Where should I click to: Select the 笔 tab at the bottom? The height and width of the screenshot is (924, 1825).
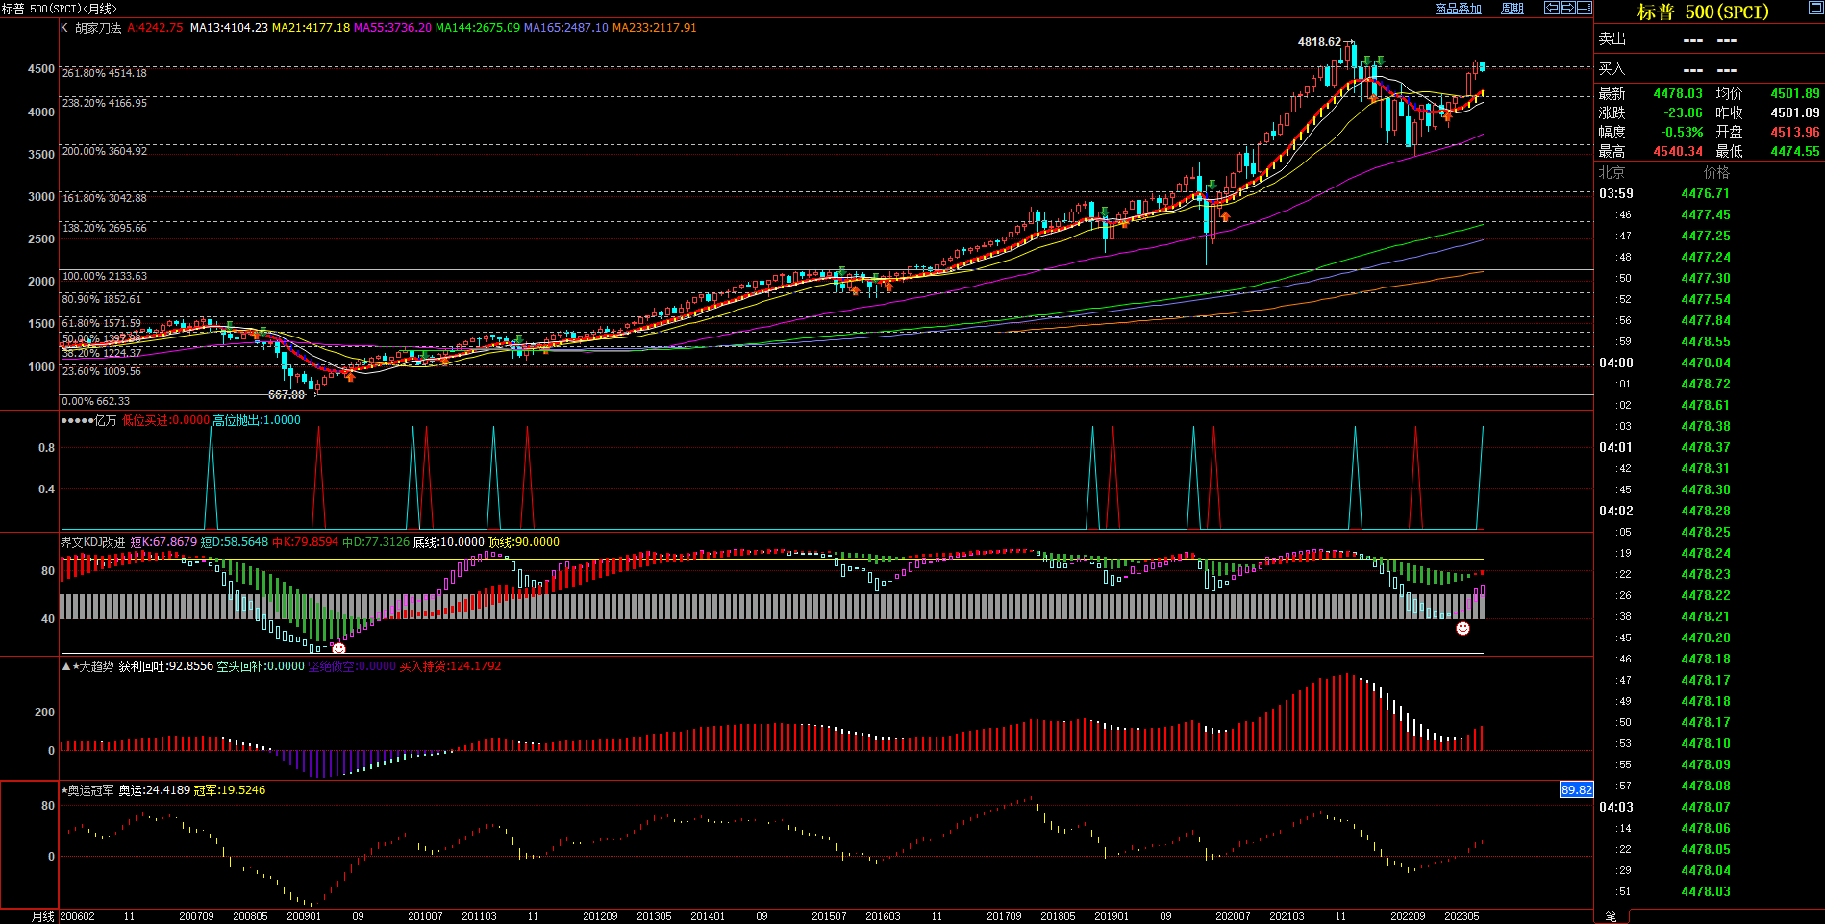click(1612, 916)
